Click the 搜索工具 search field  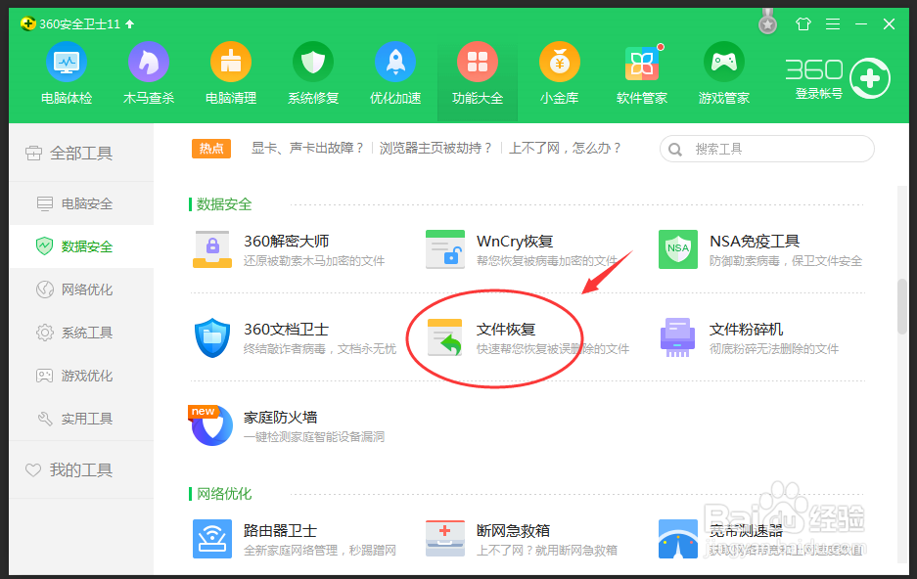click(766, 149)
